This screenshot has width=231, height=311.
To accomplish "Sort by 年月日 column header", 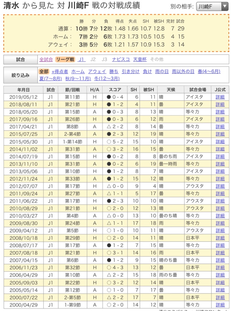I will click(24, 90).
